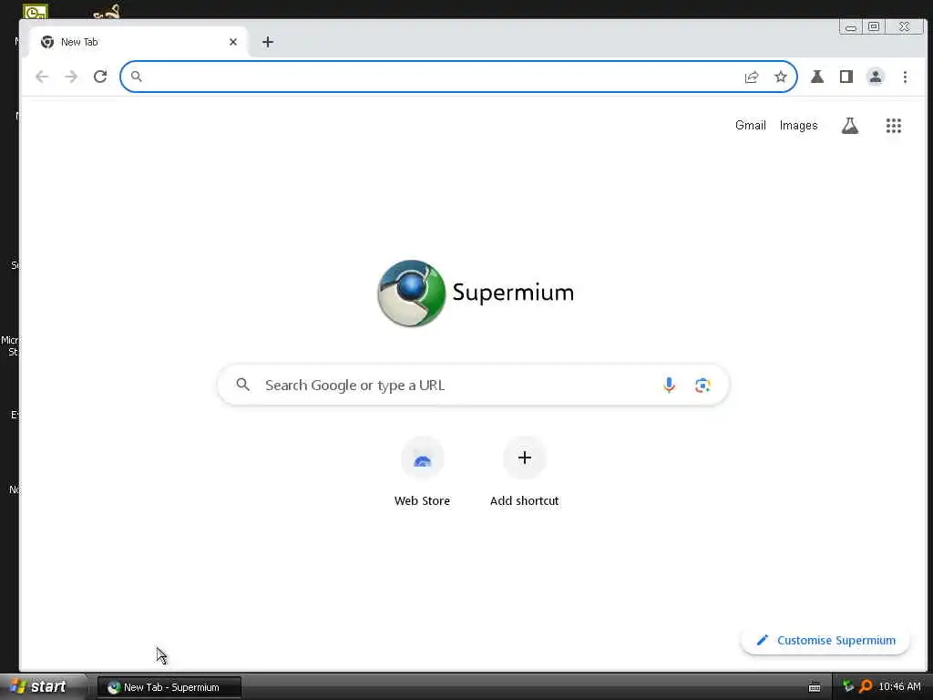Open the profile avatar menu
This screenshot has height=700, width=933.
coord(876,77)
